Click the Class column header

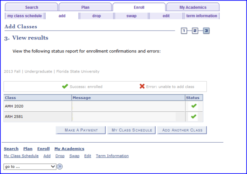click(37, 98)
